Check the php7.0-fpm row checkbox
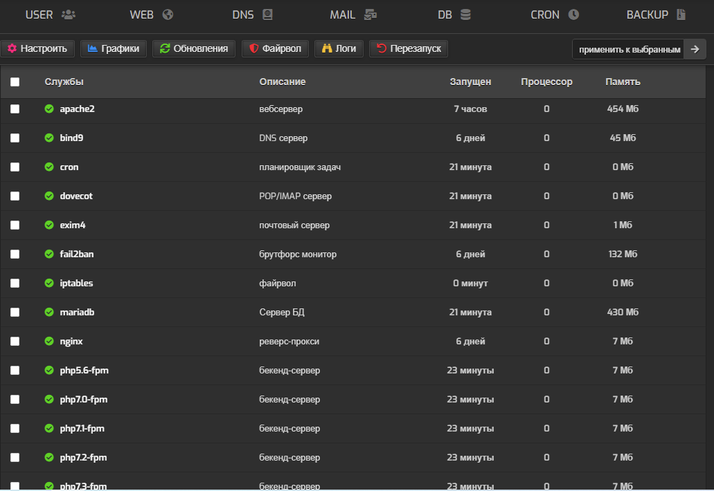This screenshot has height=491, width=714. click(15, 400)
